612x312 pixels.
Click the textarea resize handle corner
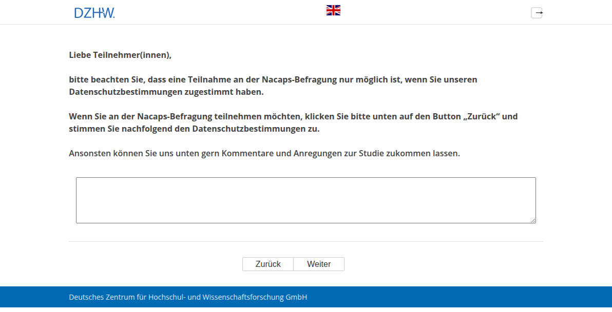tap(533, 221)
